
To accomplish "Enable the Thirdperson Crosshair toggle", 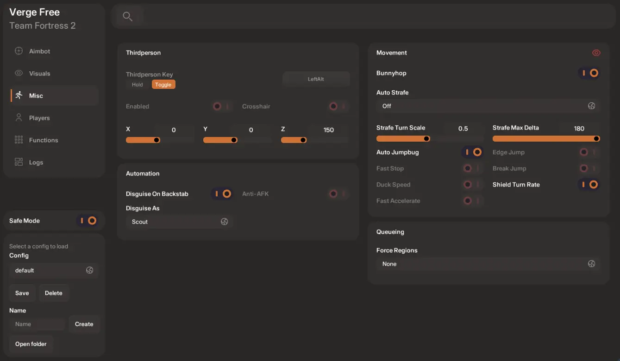I will click(338, 106).
